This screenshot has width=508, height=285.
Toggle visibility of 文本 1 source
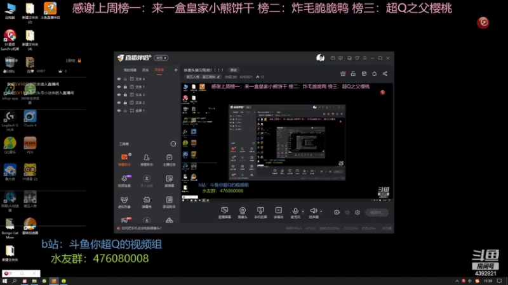pos(119,87)
